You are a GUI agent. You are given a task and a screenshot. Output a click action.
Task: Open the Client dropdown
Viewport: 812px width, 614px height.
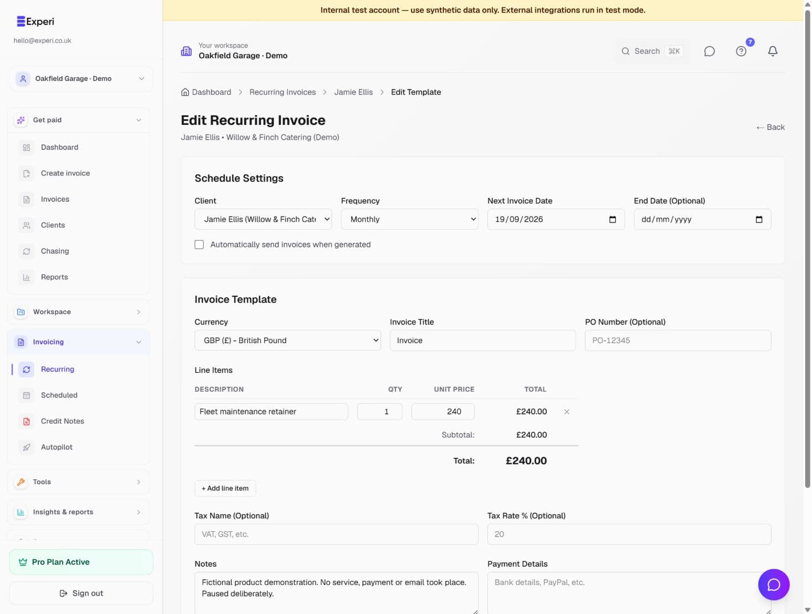click(263, 219)
